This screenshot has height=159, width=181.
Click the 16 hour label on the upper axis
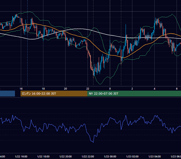click(x=21, y=89)
